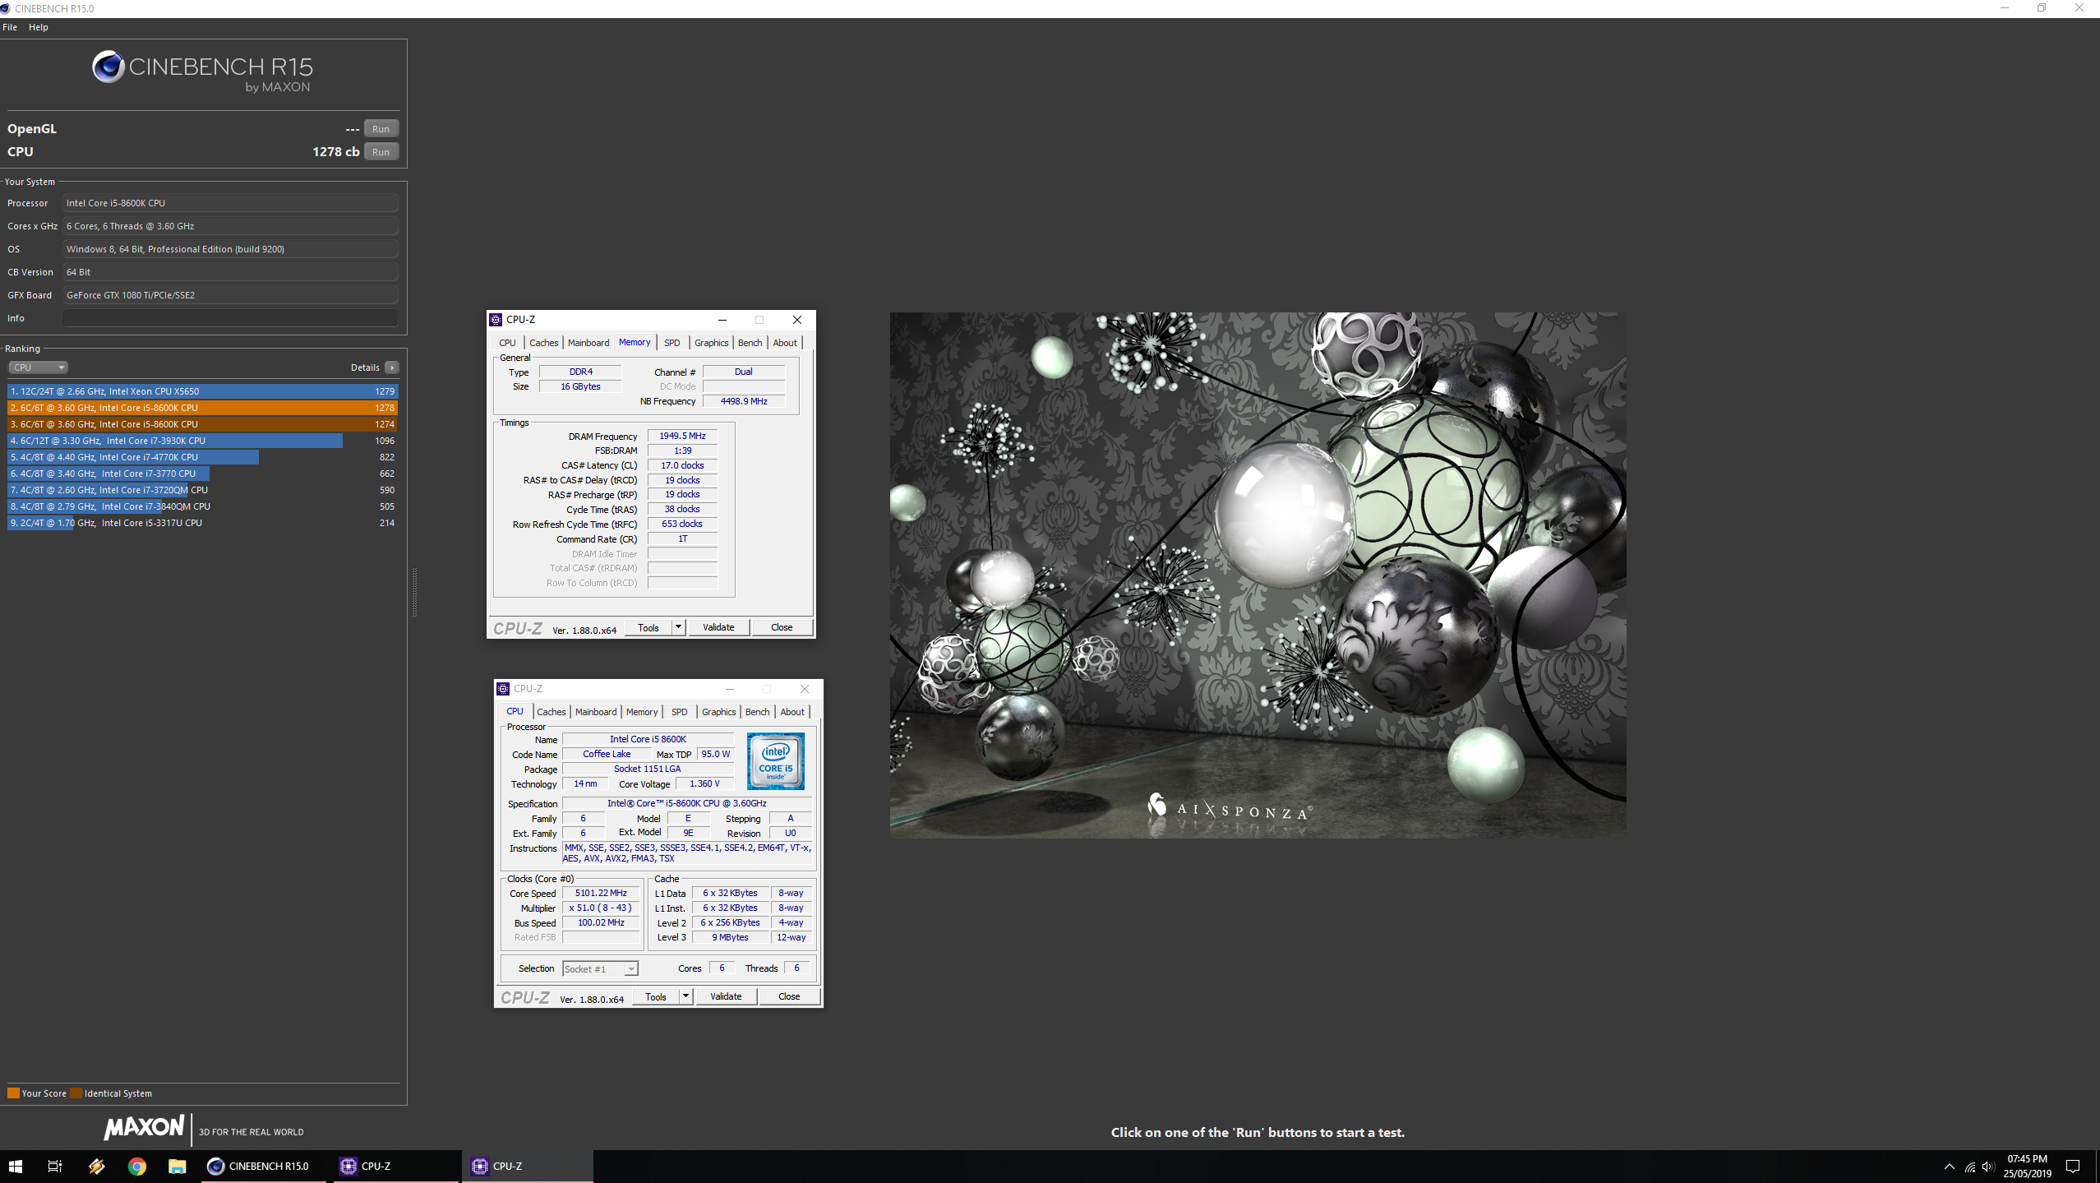Open Bench tab in processor CPU-Z window

click(x=757, y=712)
